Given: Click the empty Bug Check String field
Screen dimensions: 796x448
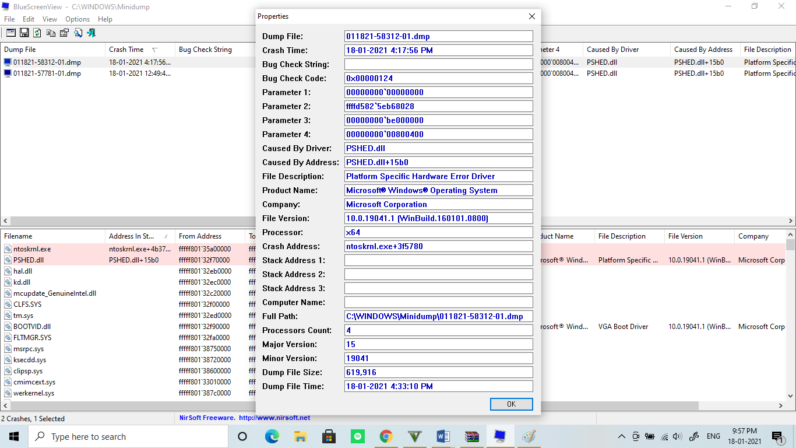Looking at the screenshot, I should pyautogui.click(x=438, y=64).
